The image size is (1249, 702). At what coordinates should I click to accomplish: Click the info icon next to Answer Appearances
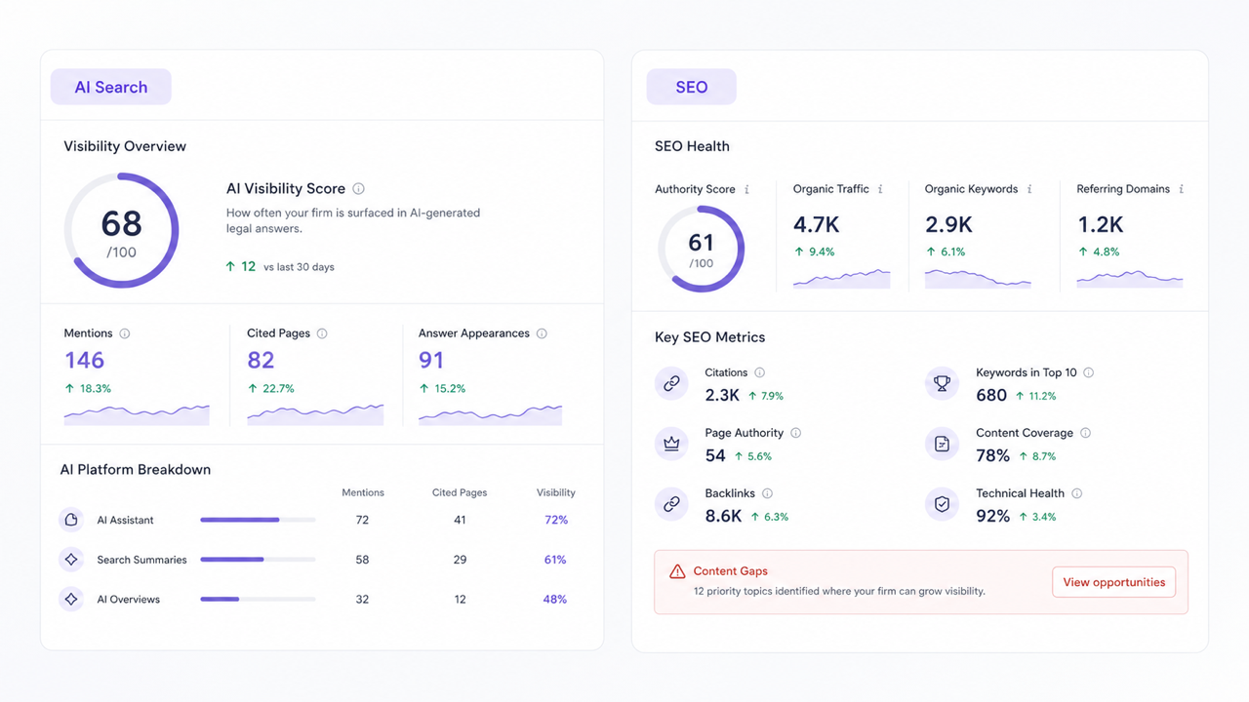click(542, 333)
